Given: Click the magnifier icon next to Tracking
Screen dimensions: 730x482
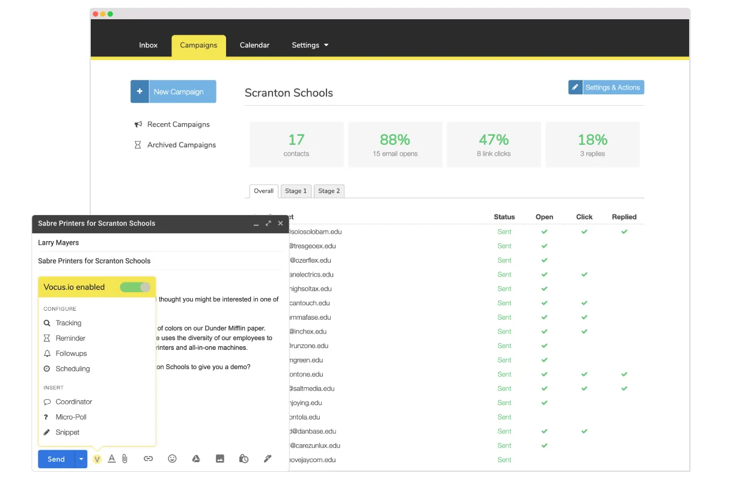Looking at the screenshot, I should coord(47,323).
